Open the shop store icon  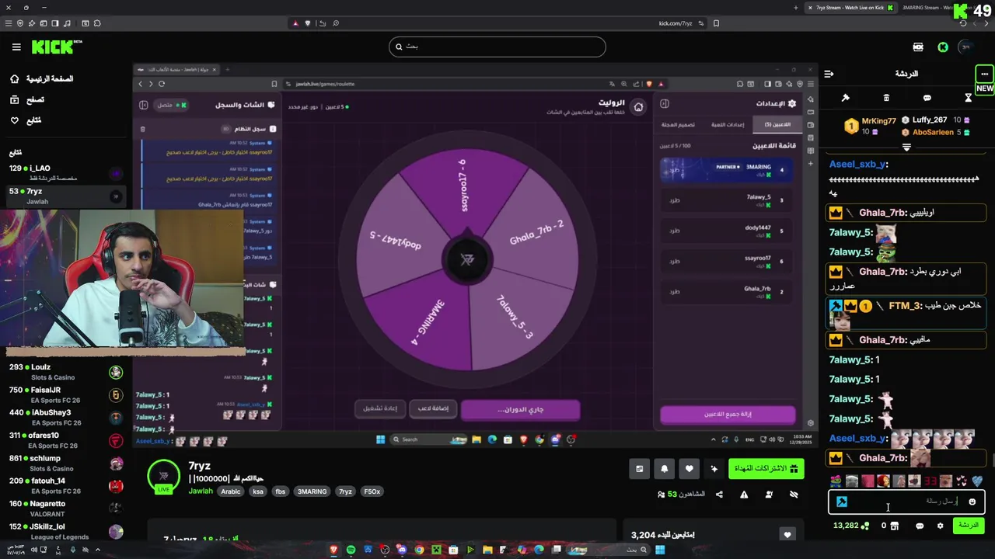[894, 526]
